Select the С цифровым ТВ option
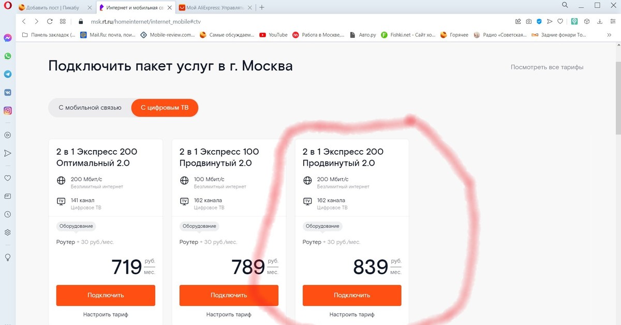This screenshot has height=325, width=621. coord(165,108)
